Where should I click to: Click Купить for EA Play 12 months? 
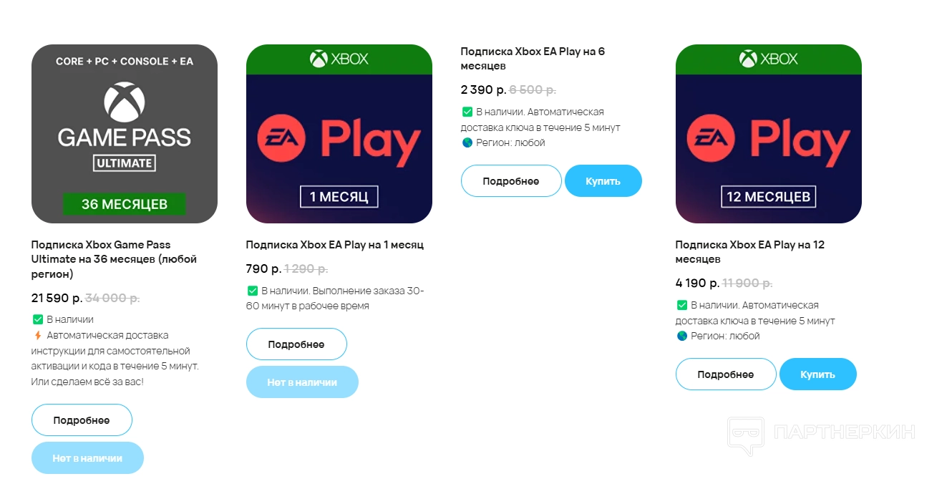coord(818,374)
